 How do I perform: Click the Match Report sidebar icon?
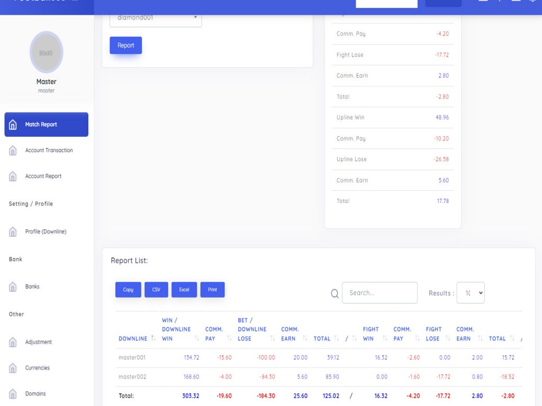[x=13, y=125]
